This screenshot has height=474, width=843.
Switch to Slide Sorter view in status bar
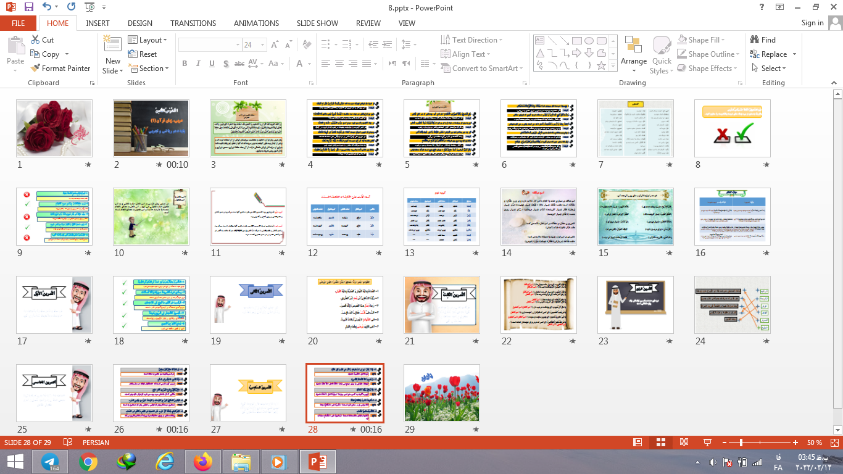click(x=660, y=443)
